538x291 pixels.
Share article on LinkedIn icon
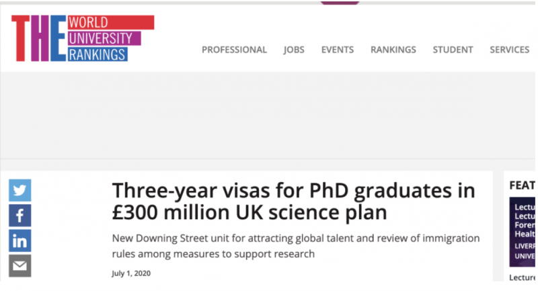click(x=20, y=241)
